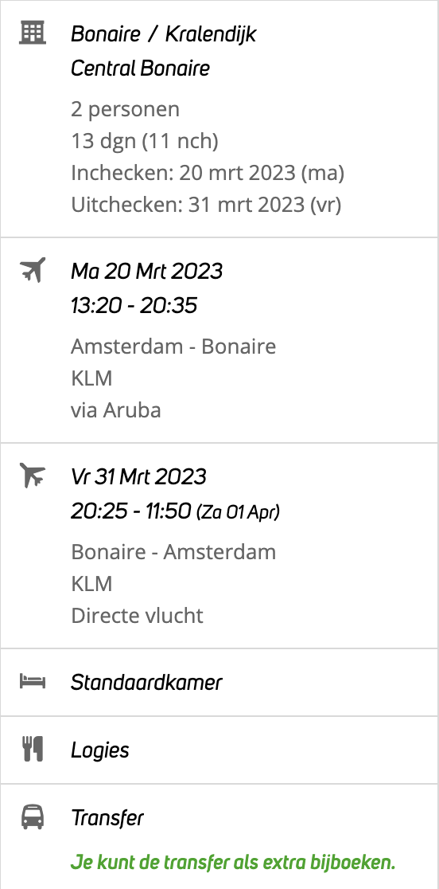Click the Transfer heading
The width and height of the screenshot is (439, 889).
click(x=107, y=818)
